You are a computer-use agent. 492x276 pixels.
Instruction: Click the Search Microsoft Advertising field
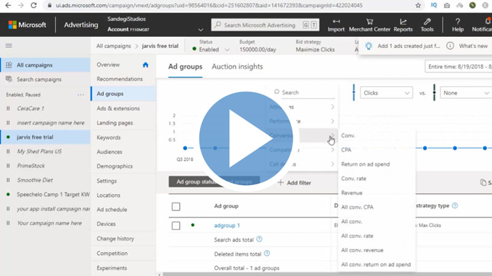click(265, 25)
